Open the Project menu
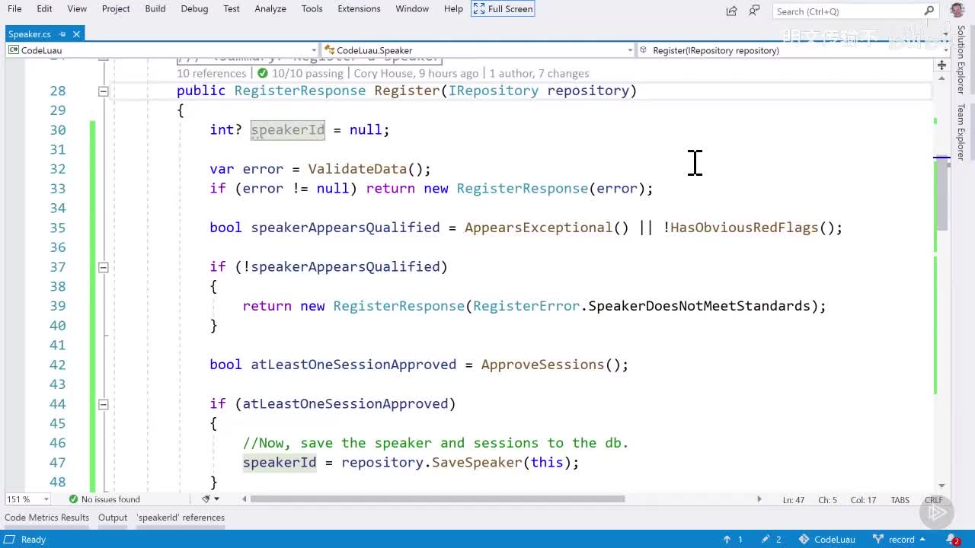This screenshot has height=548, width=975. point(116,8)
